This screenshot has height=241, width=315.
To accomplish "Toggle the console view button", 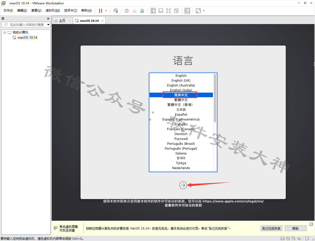I will [187, 11].
